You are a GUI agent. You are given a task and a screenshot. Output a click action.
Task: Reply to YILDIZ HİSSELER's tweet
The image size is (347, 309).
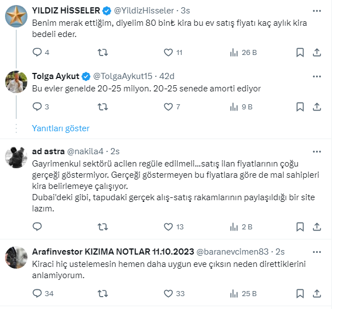pyautogui.click(x=38, y=52)
